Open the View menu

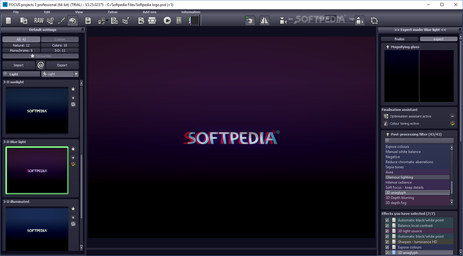click(x=79, y=12)
